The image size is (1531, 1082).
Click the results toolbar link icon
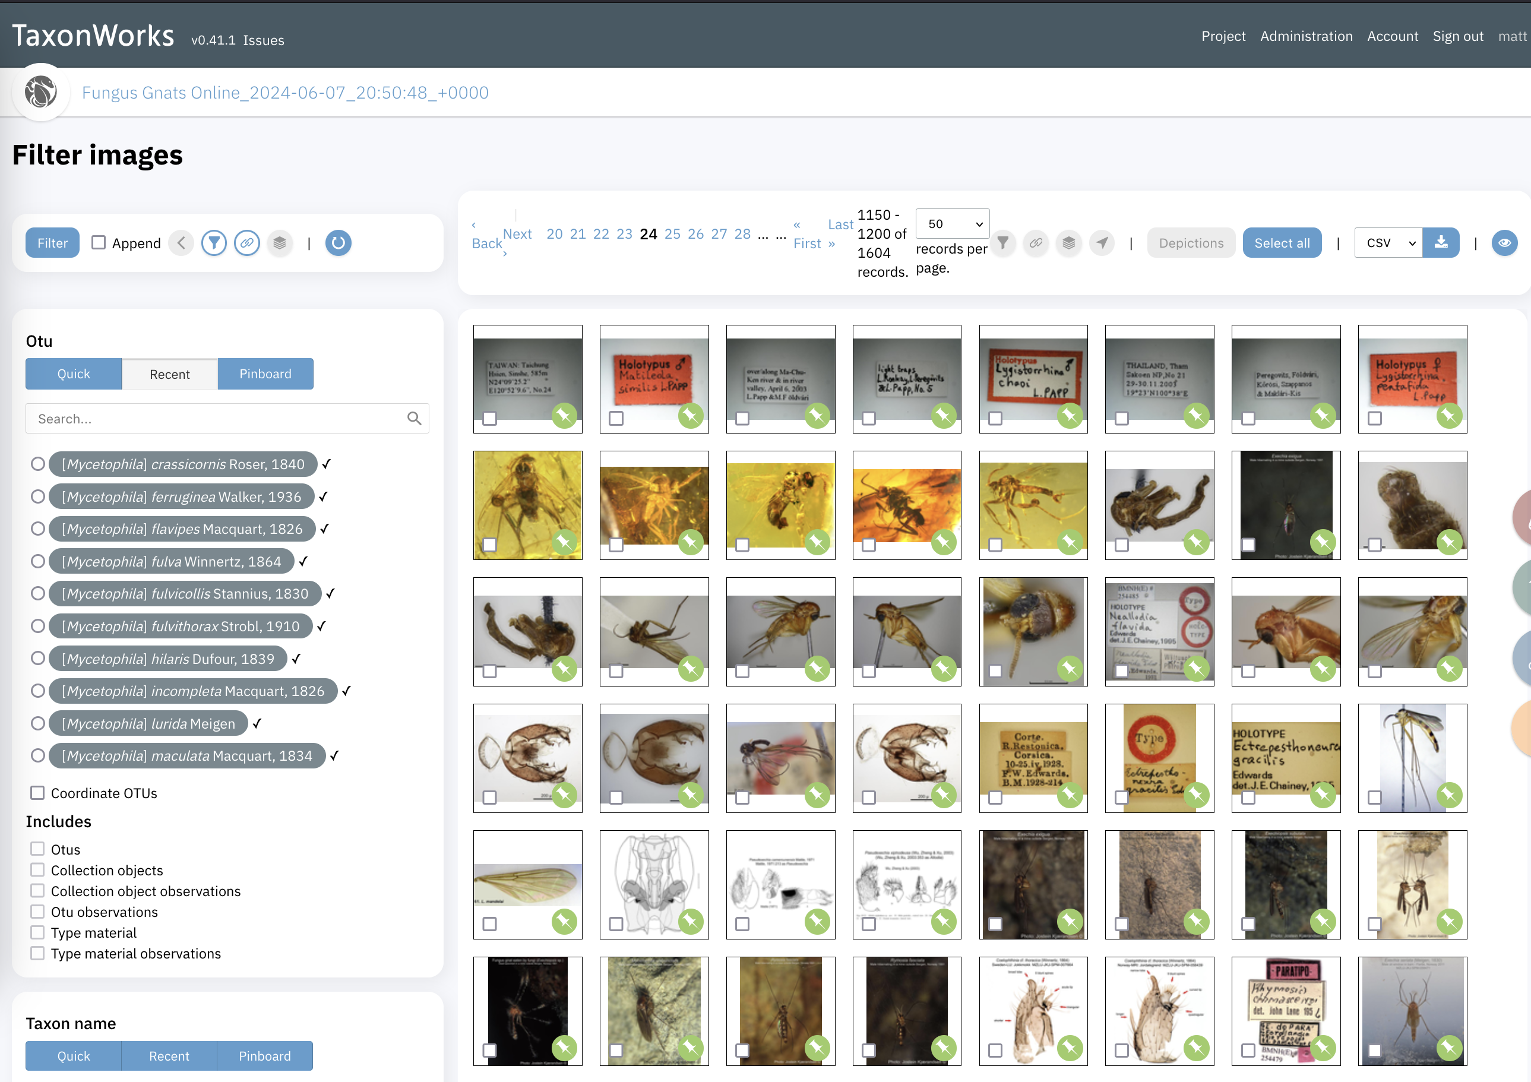(1036, 243)
